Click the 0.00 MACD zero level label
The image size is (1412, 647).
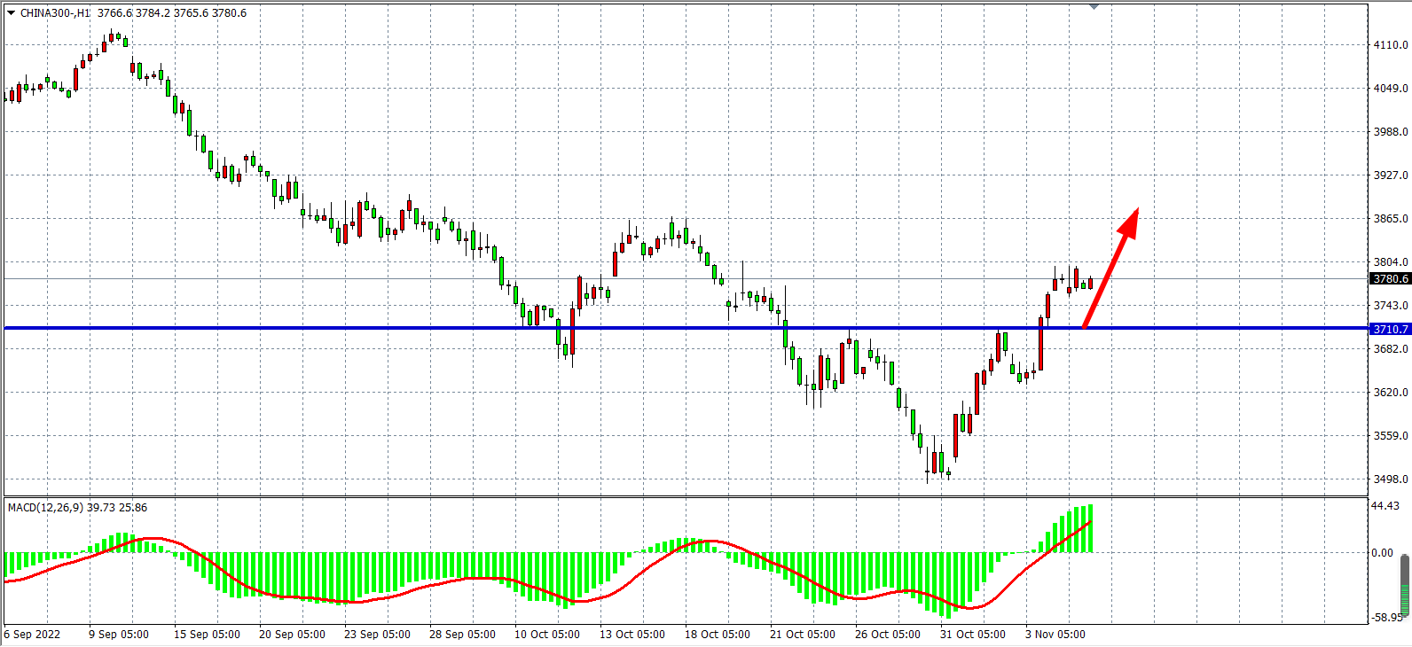pyautogui.click(x=1382, y=553)
